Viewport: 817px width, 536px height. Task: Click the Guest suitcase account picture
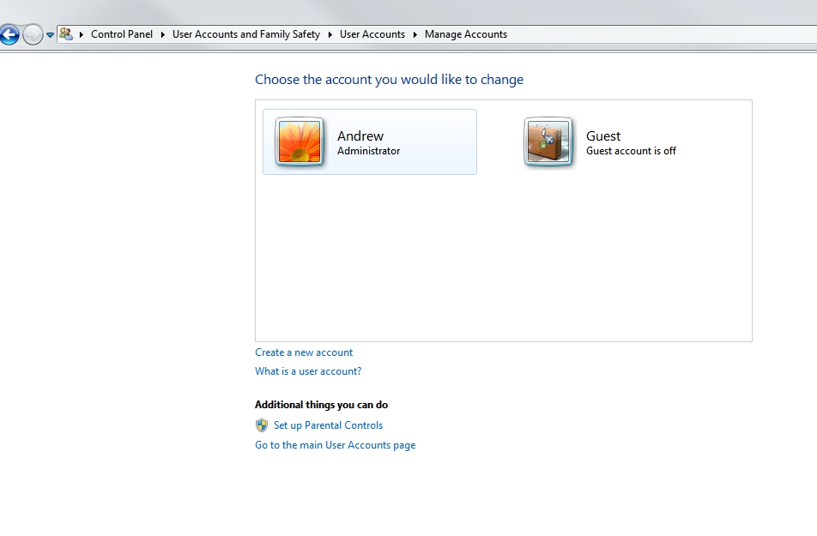pos(548,142)
